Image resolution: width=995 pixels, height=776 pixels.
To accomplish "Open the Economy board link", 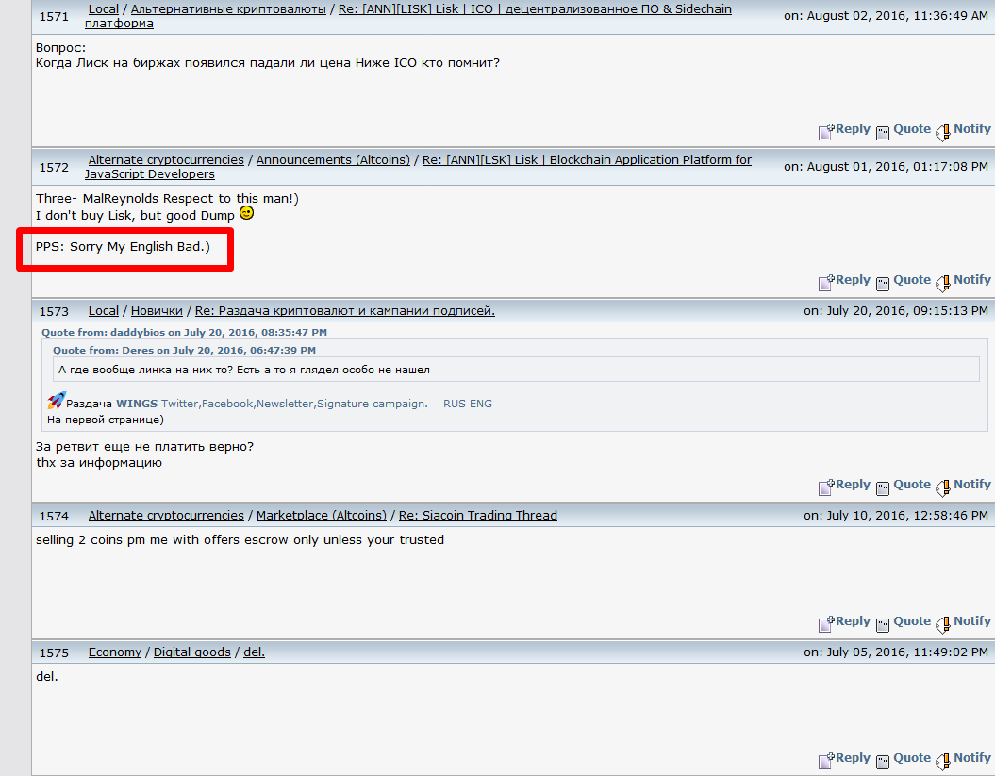I will click(115, 652).
